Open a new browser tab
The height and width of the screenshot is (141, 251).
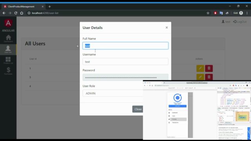coord(49,7)
